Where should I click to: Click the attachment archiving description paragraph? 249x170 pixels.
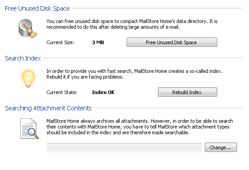(x=140, y=127)
